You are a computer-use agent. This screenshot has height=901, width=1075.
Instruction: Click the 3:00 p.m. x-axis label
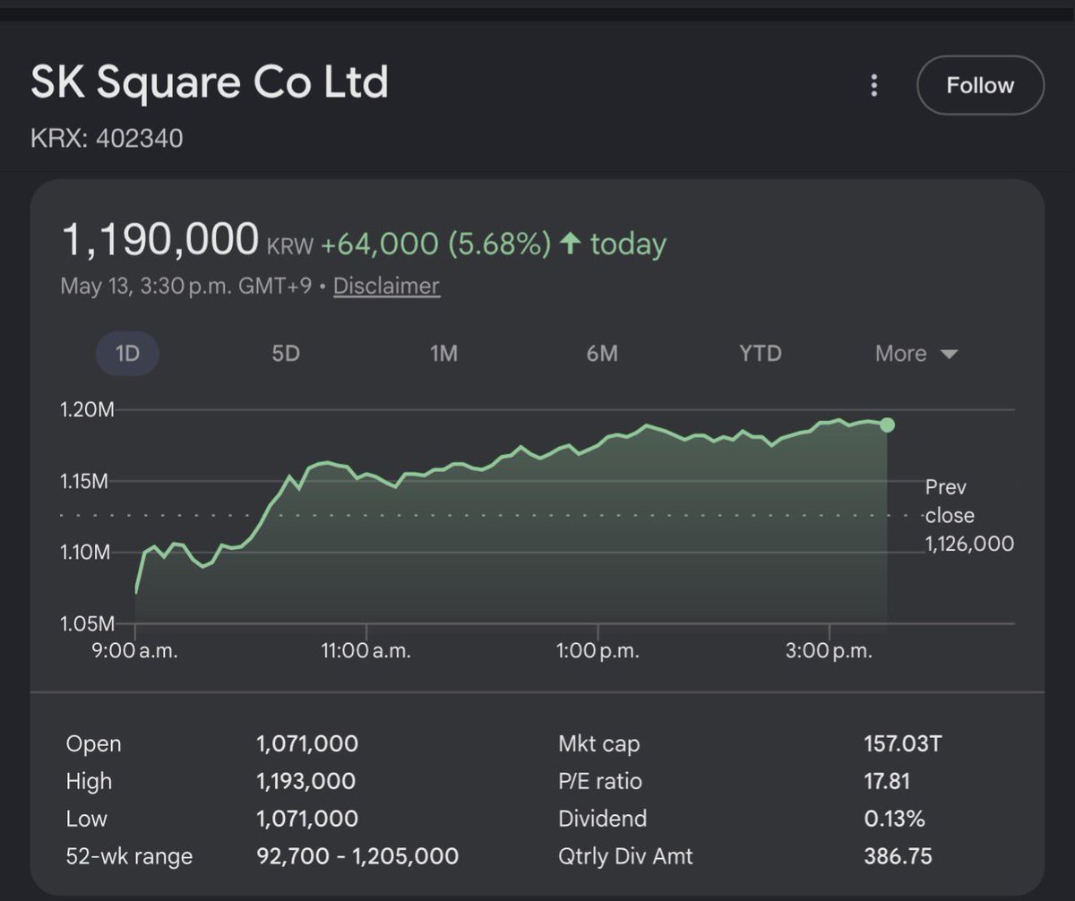pos(830,651)
